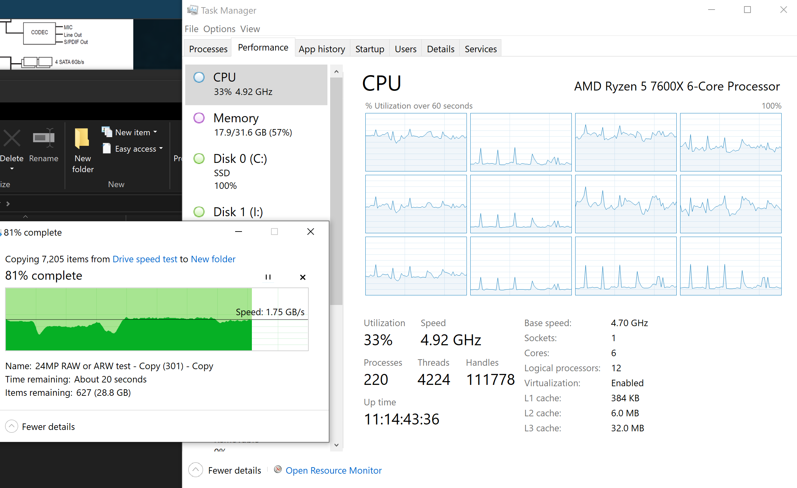Open the Drive speed test source link
Viewport: 797px width, 488px height.
click(x=145, y=259)
